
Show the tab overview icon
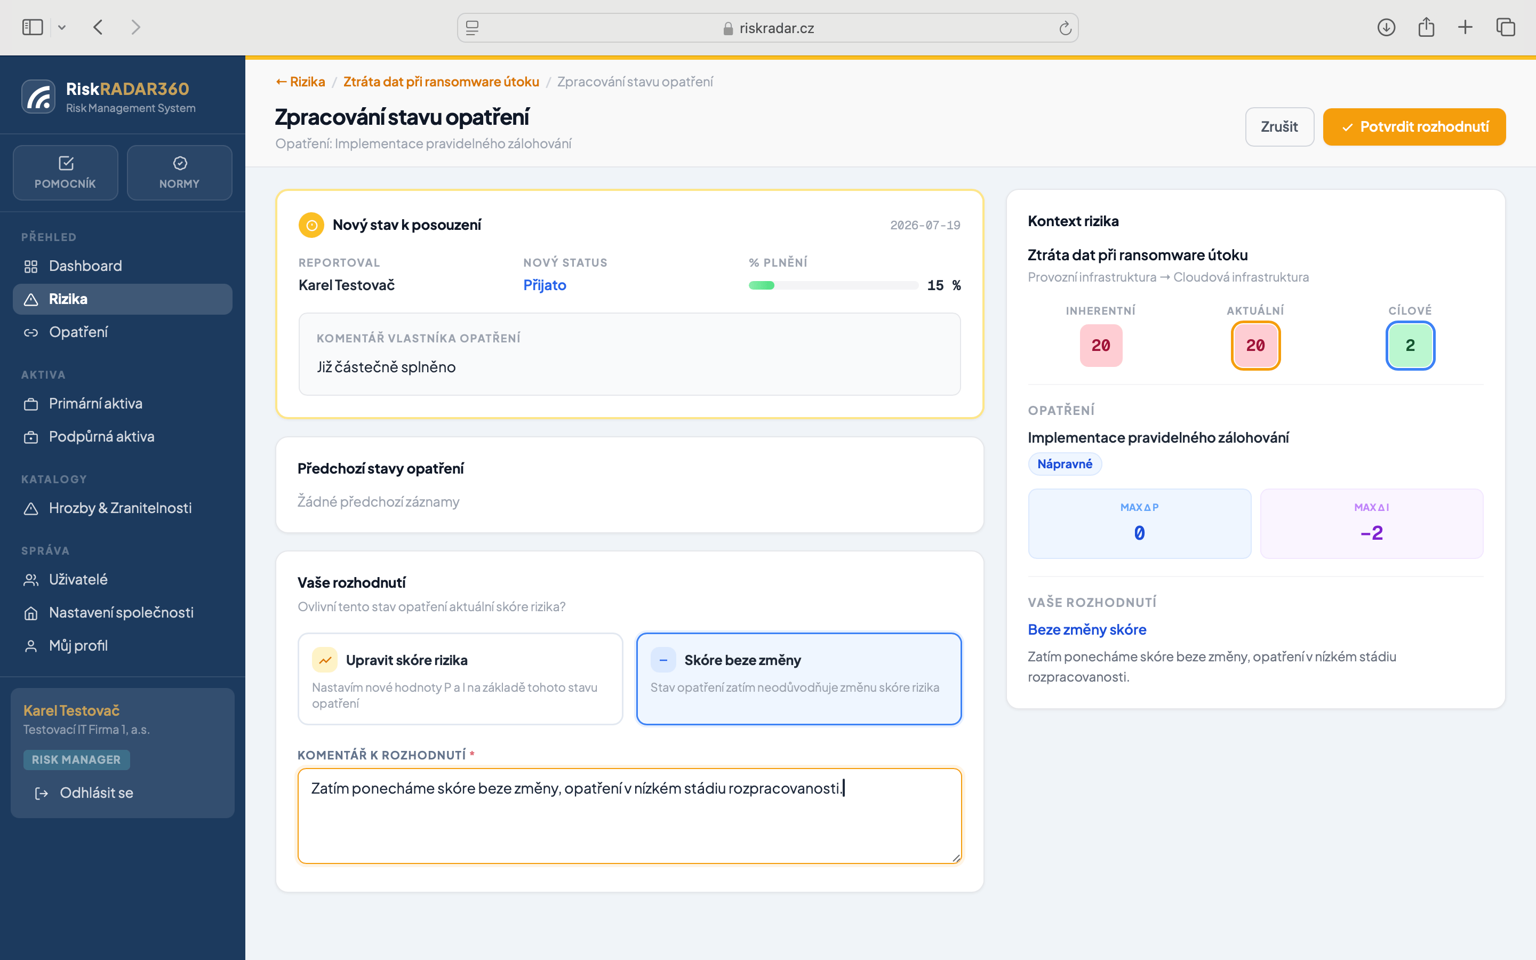pyautogui.click(x=1506, y=27)
